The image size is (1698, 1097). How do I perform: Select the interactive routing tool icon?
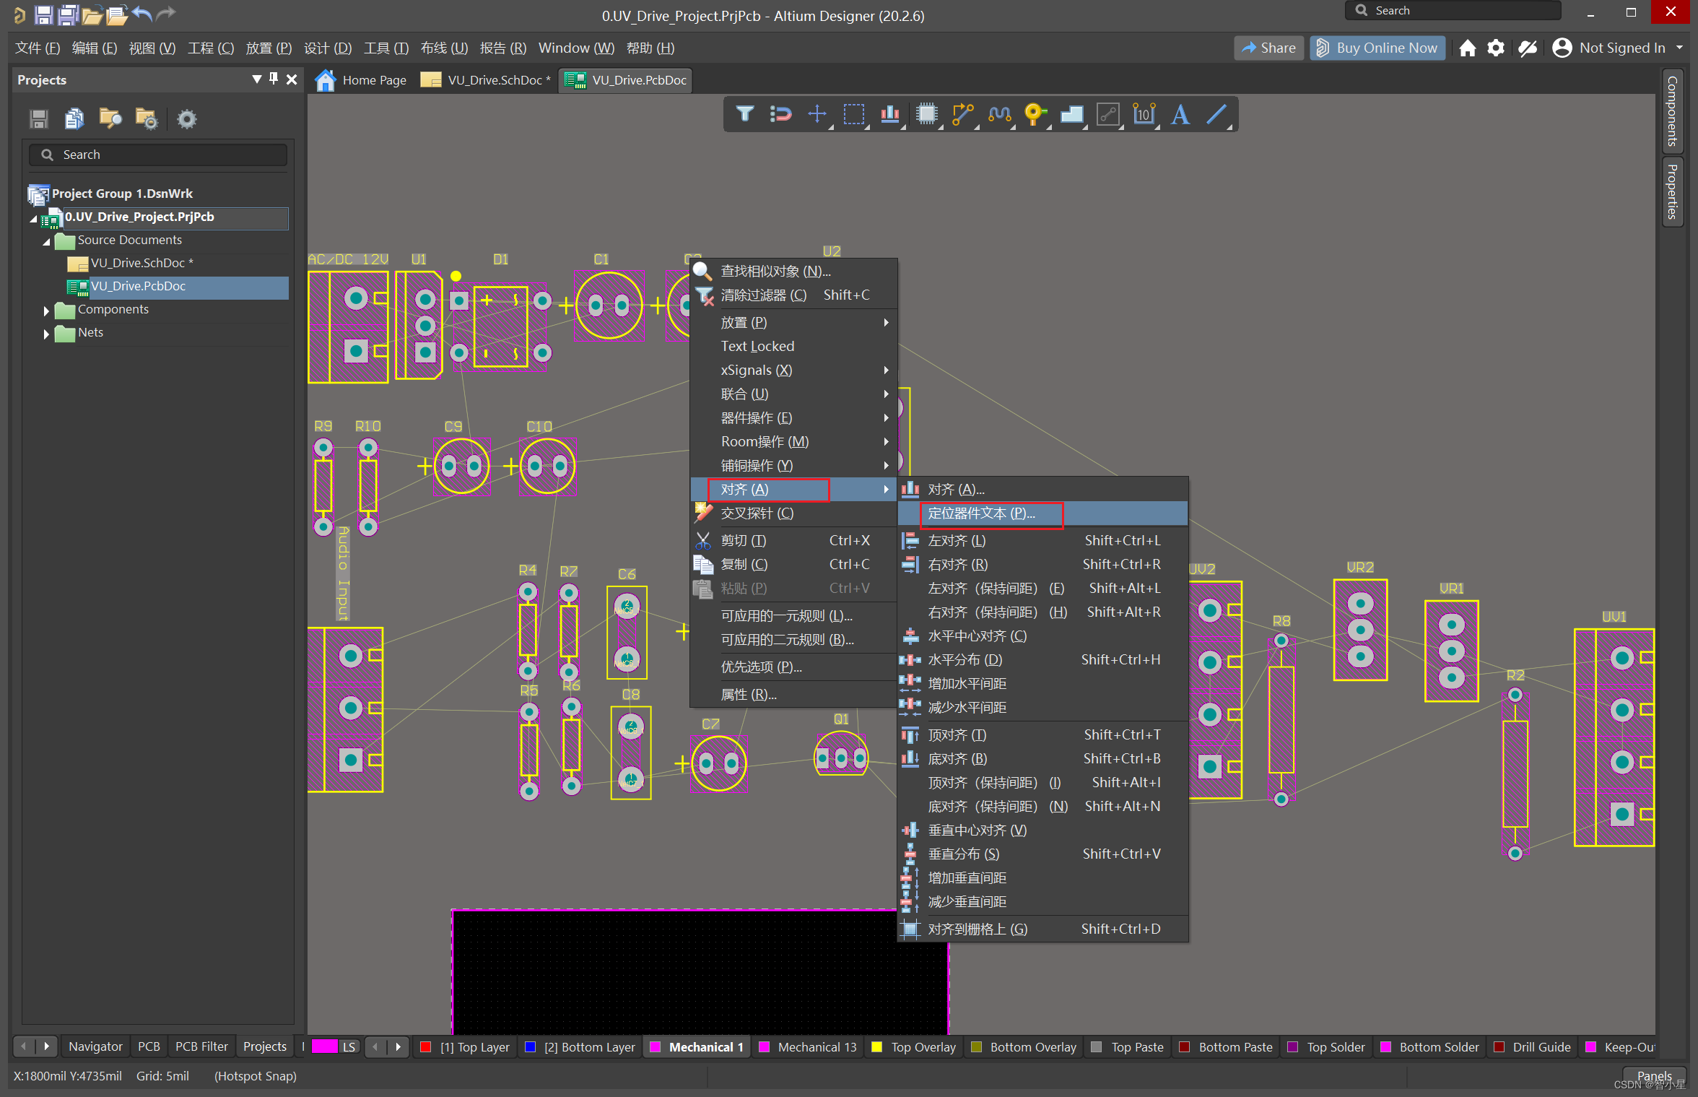(x=962, y=114)
